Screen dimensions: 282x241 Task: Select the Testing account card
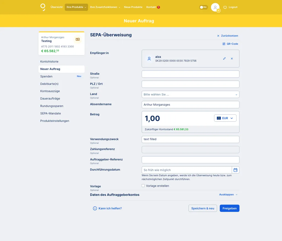pos(61,43)
